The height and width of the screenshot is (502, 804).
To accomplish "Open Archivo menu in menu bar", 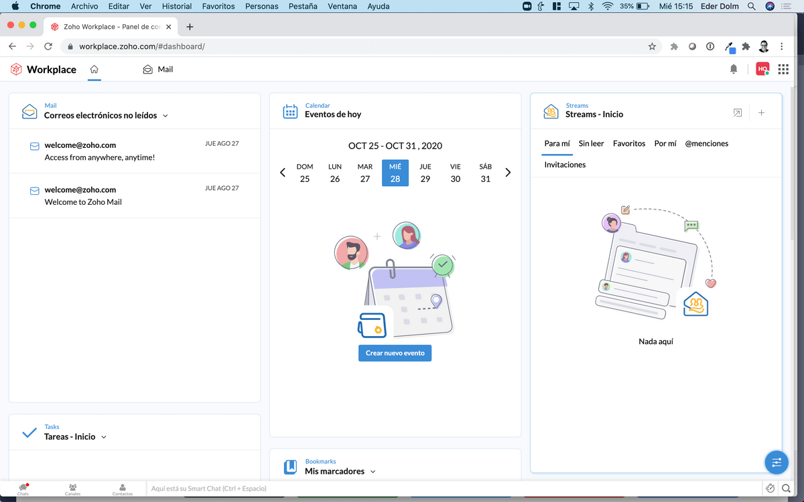I will click(84, 6).
